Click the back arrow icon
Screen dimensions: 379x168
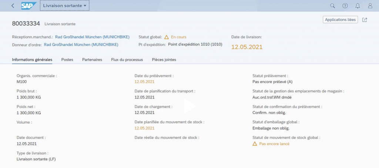[13, 6]
